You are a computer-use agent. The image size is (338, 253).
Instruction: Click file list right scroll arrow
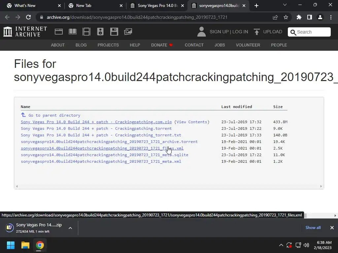point(321,186)
